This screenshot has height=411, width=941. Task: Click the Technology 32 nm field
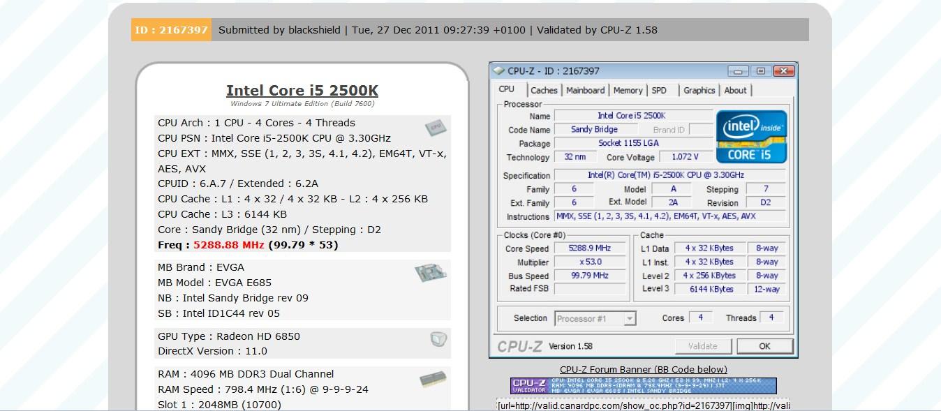[575, 157]
